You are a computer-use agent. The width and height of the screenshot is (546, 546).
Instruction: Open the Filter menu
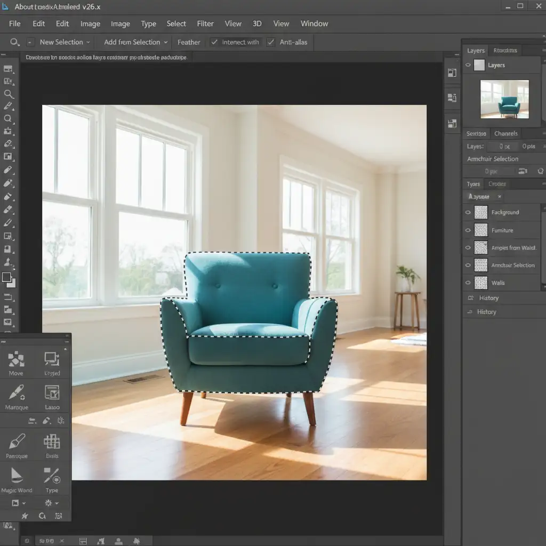click(205, 23)
